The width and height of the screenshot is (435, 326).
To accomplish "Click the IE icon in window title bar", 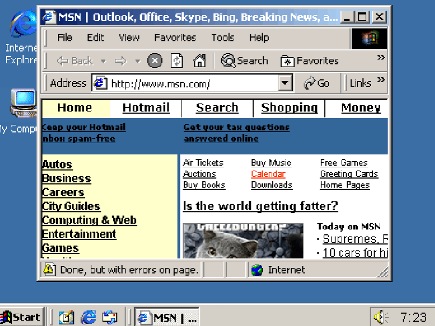I will 49,17.
